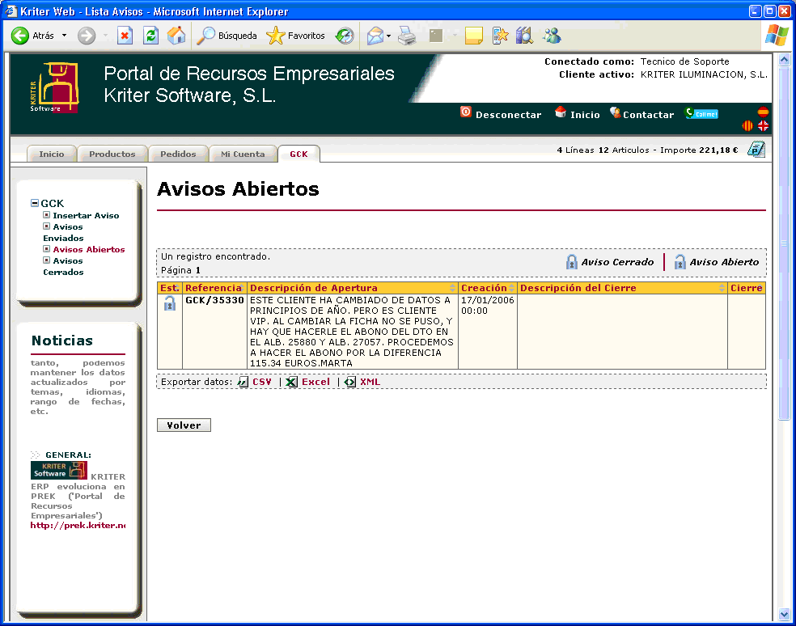Click the XML export icon
Viewport: 796px width, 626px height.
point(349,382)
